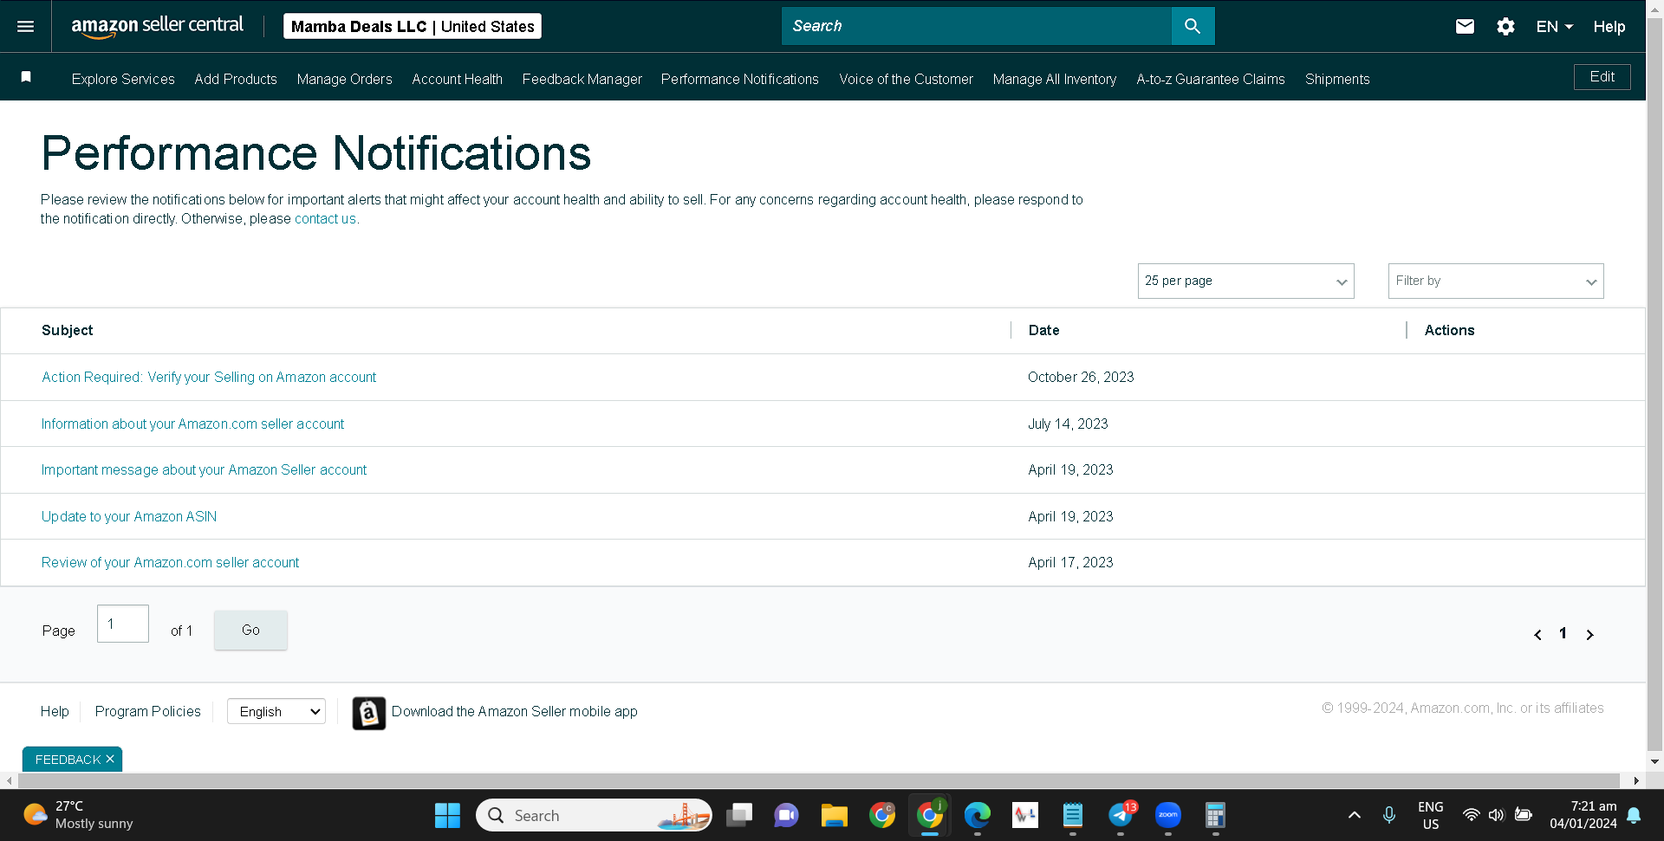Click the footer Help link

(x=55, y=711)
